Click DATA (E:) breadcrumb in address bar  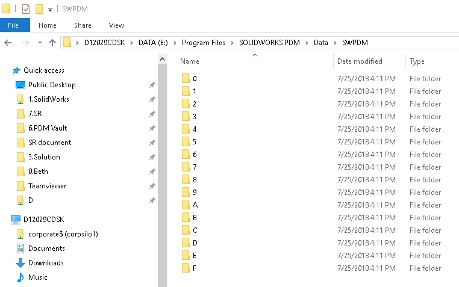153,43
